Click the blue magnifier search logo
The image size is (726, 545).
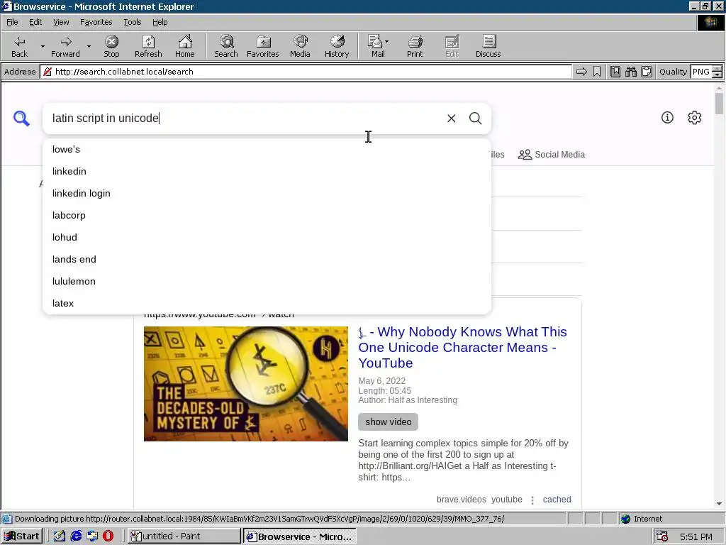21,119
